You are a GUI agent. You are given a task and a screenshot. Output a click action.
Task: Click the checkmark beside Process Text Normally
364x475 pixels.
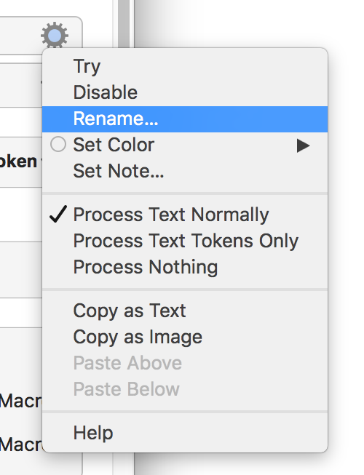pyautogui.click(x=58, y=215)
